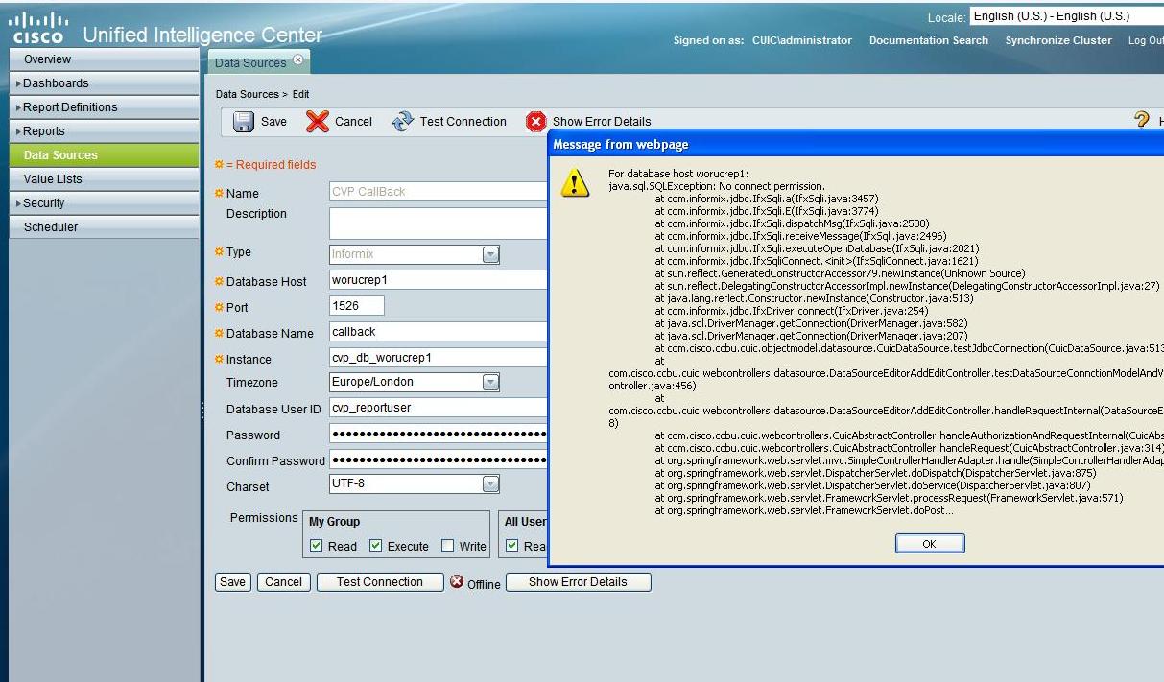The image size is (1164, 682).
Task: Click the Instance field cvp_db_worucrep1
Action: pyautogui.click(x=439, y=357)
